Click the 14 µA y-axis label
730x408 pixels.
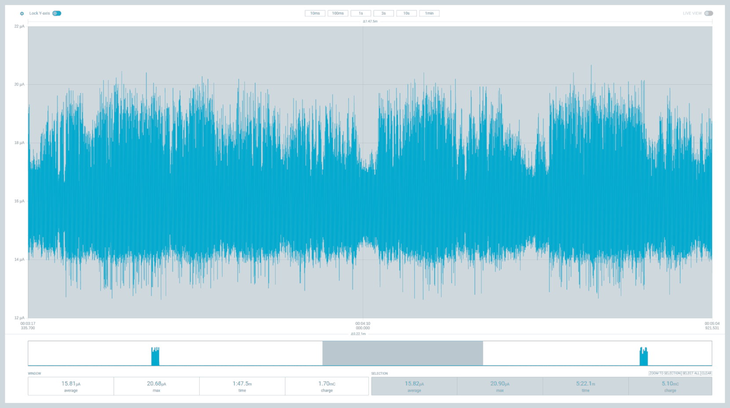pyautogui.click(x=19, y=260)
